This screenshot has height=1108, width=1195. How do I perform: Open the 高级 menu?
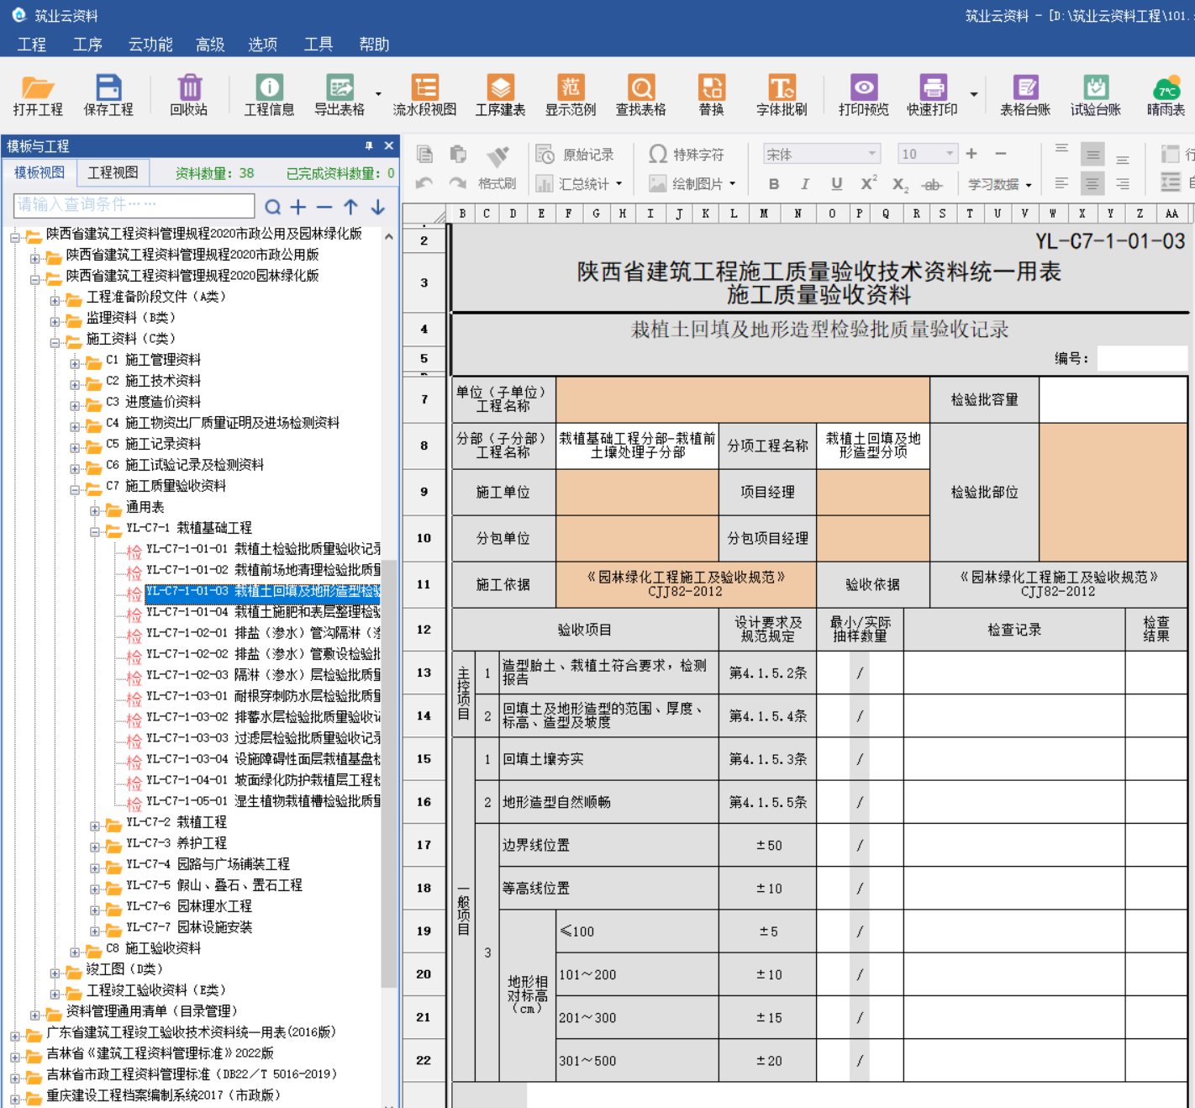(210, 45)
